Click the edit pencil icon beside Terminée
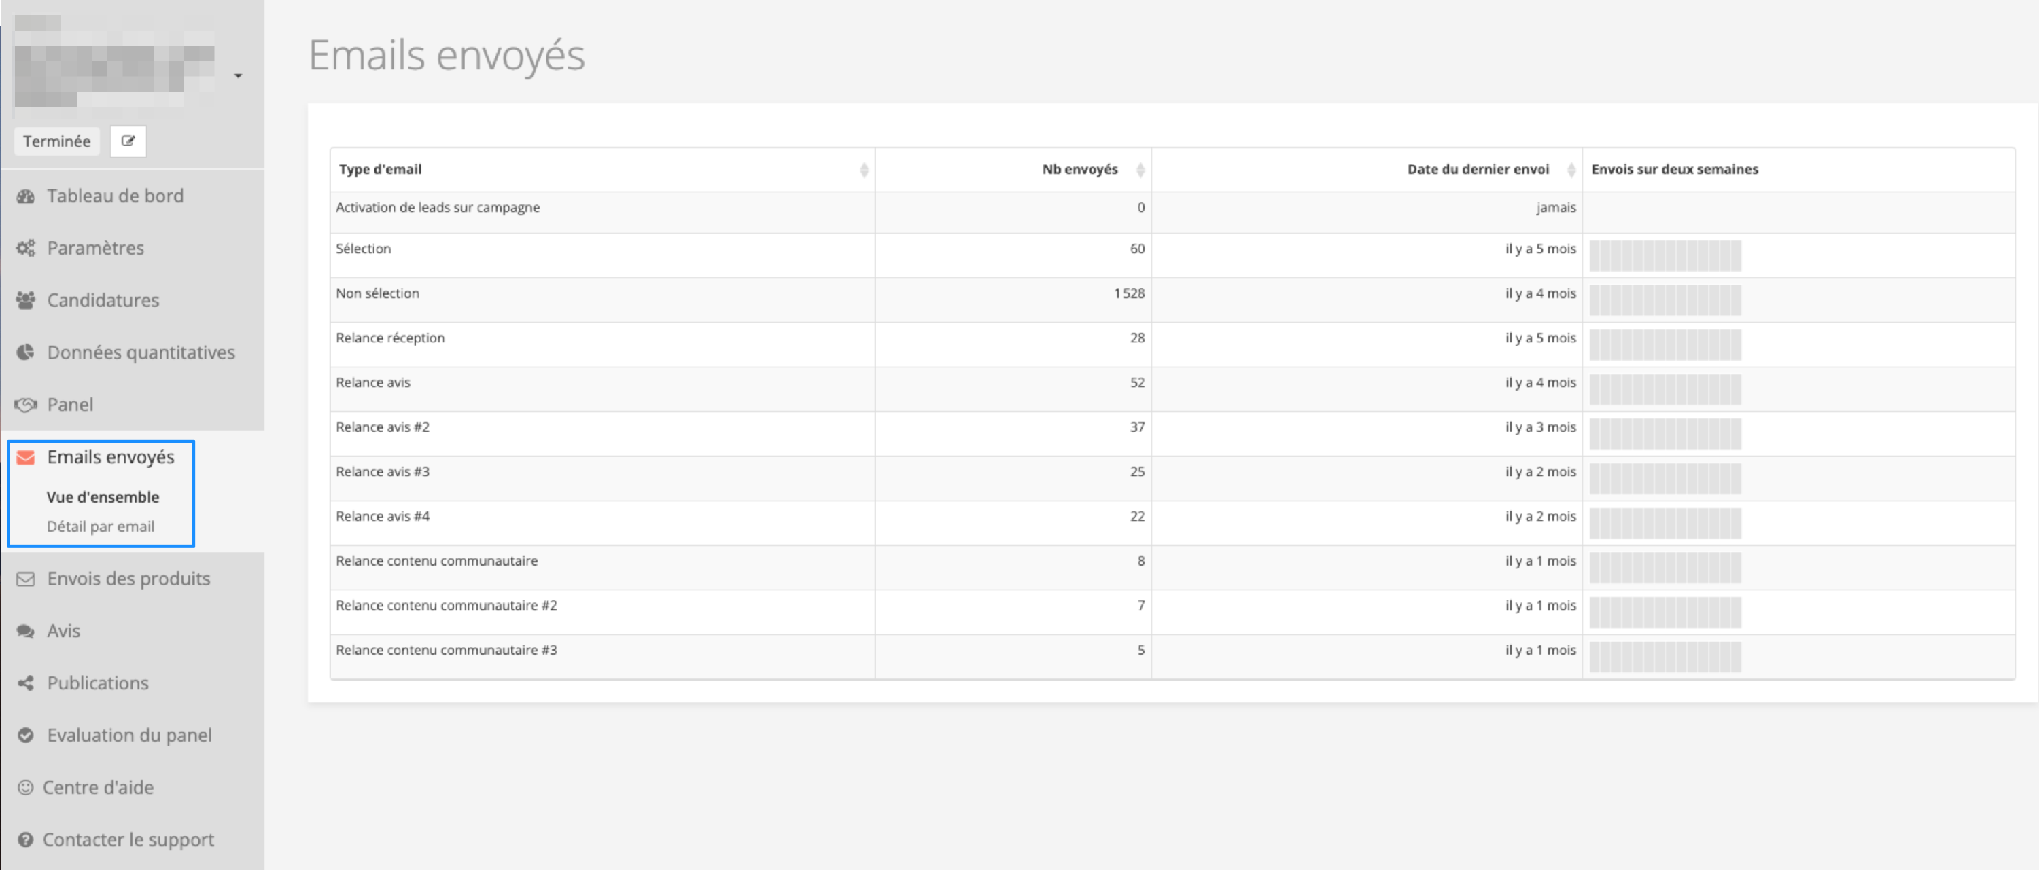Viewport: 2039px width, 870px height. pos(128,141)
